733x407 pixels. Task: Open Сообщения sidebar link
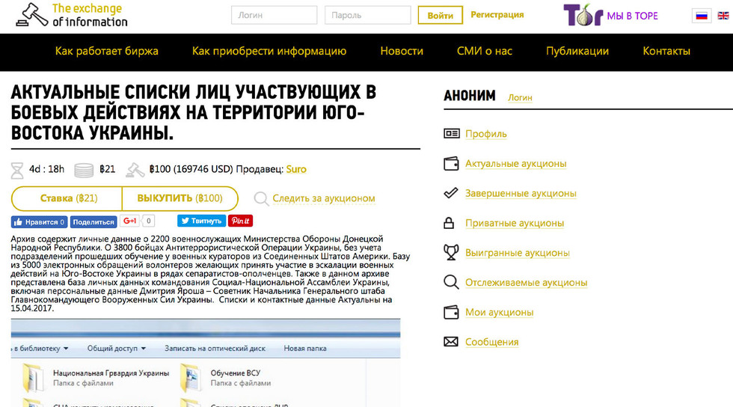[492, 342]
